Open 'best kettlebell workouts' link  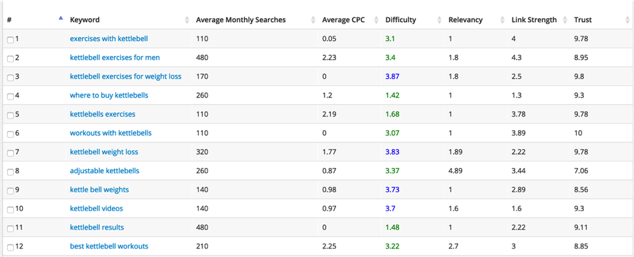click(109, 246)
